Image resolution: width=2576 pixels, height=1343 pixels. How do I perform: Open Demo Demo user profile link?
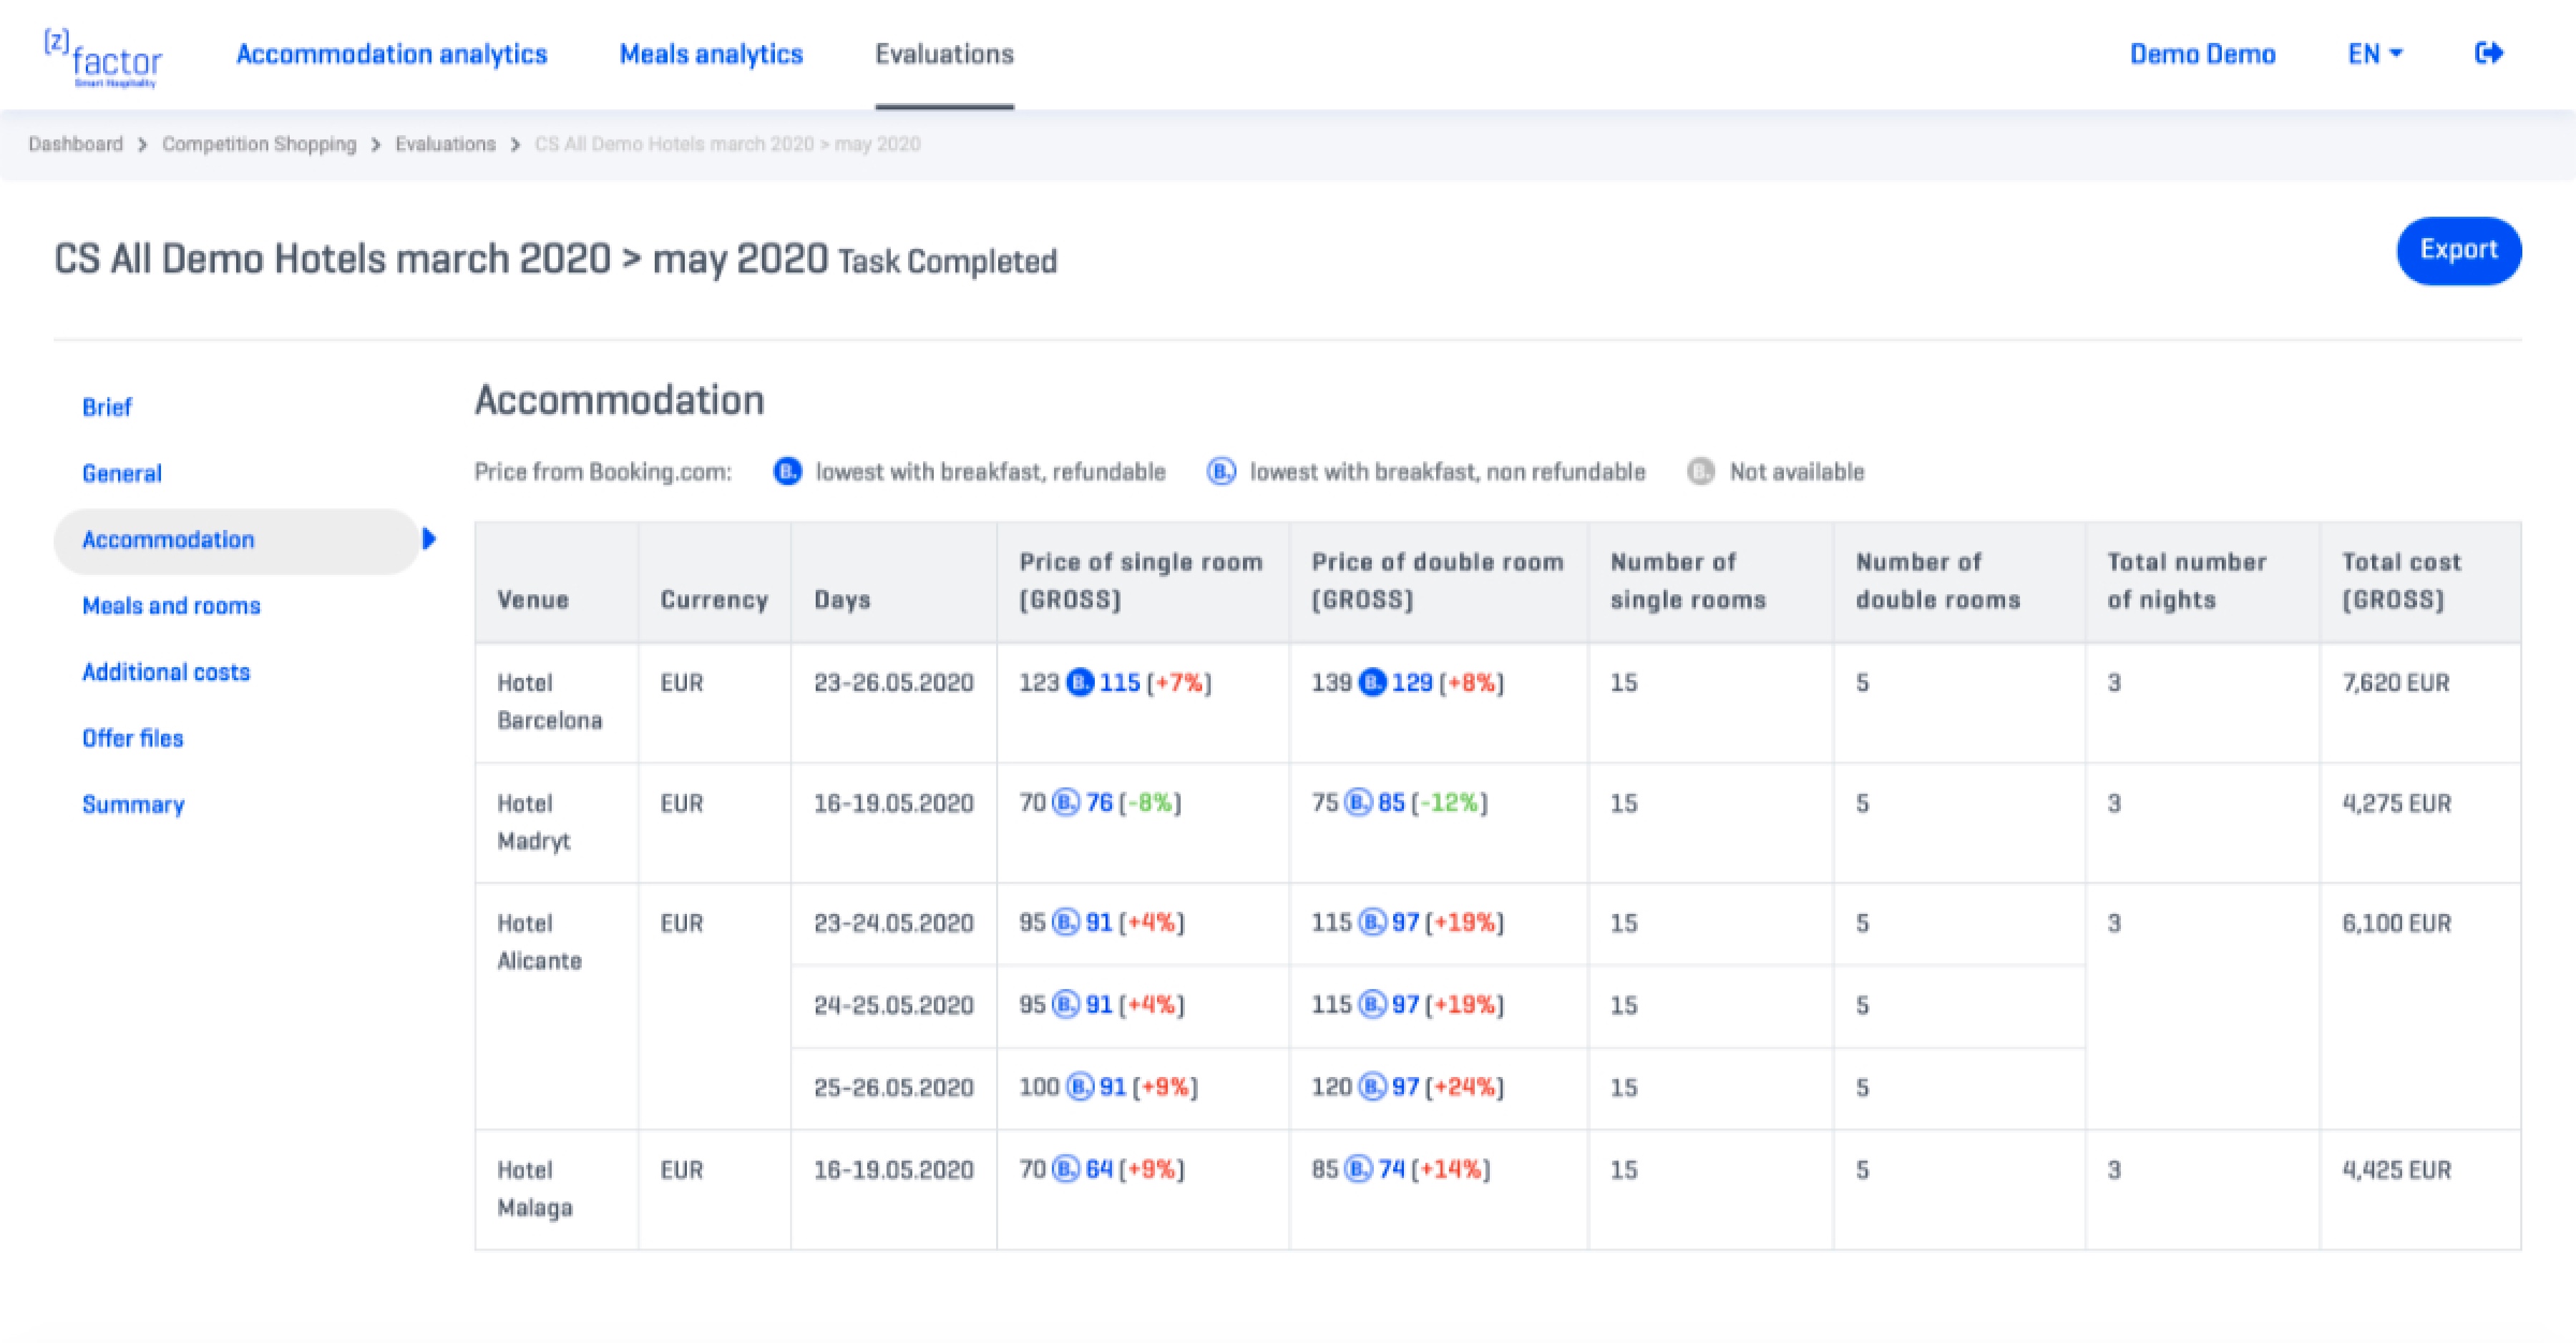pos(2202,54)
